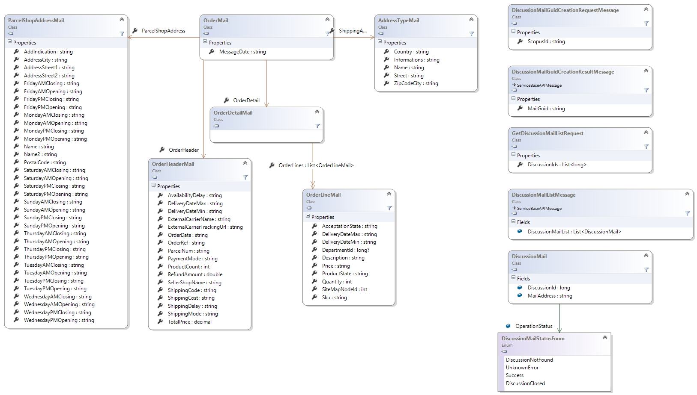Click the field icon beside DiscussionMailList
The width and height of the screenshot is (697, 395).
coord(520,232)
